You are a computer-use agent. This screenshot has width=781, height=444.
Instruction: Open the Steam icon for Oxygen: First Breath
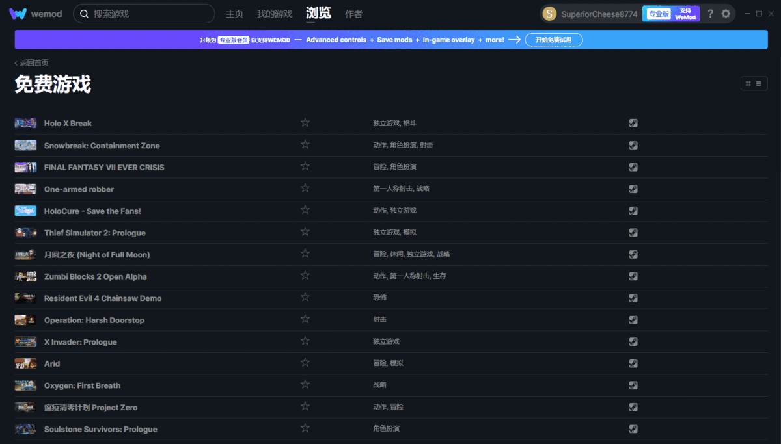(x=633, y=385)
